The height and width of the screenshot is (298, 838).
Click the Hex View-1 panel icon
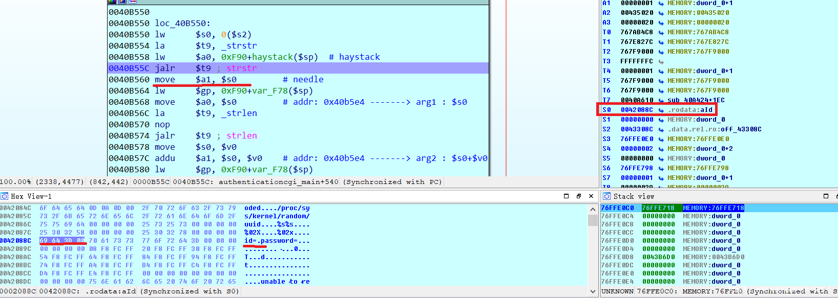(5, 196)
